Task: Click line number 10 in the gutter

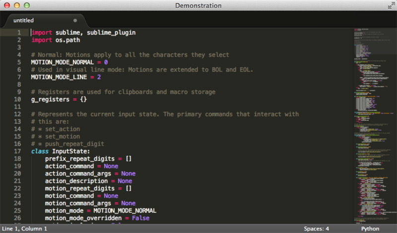Action: point(17,99)
